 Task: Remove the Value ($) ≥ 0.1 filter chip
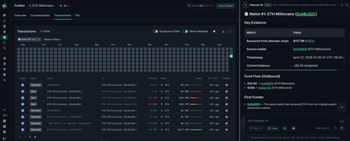(x=39, y=39)
